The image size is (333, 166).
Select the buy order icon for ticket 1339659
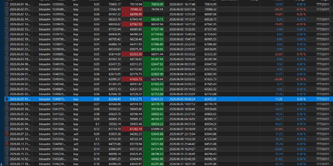point(7,19)
